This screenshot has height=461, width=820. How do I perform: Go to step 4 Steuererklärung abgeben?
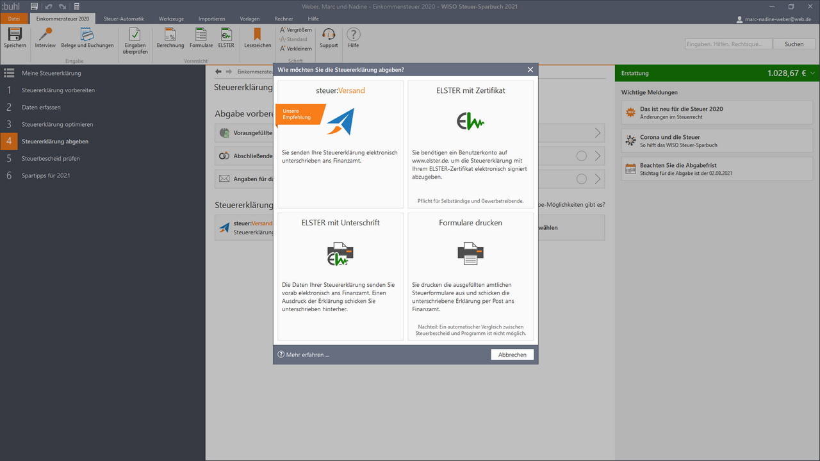click(102, 141)
